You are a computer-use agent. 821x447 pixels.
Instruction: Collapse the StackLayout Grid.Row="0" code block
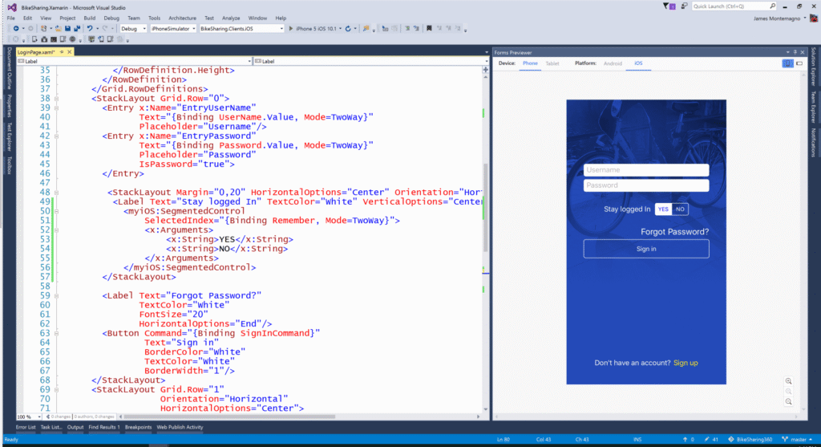(x=55, y=98)
